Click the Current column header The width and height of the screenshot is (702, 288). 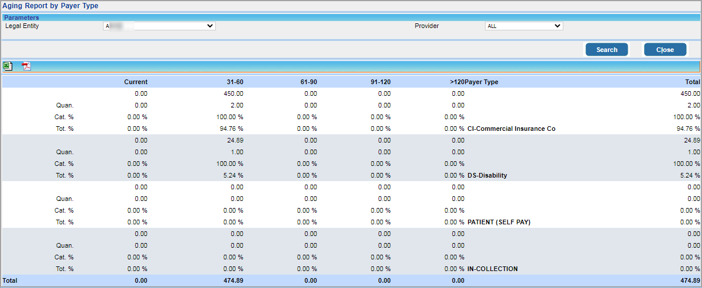click(136, 82)
